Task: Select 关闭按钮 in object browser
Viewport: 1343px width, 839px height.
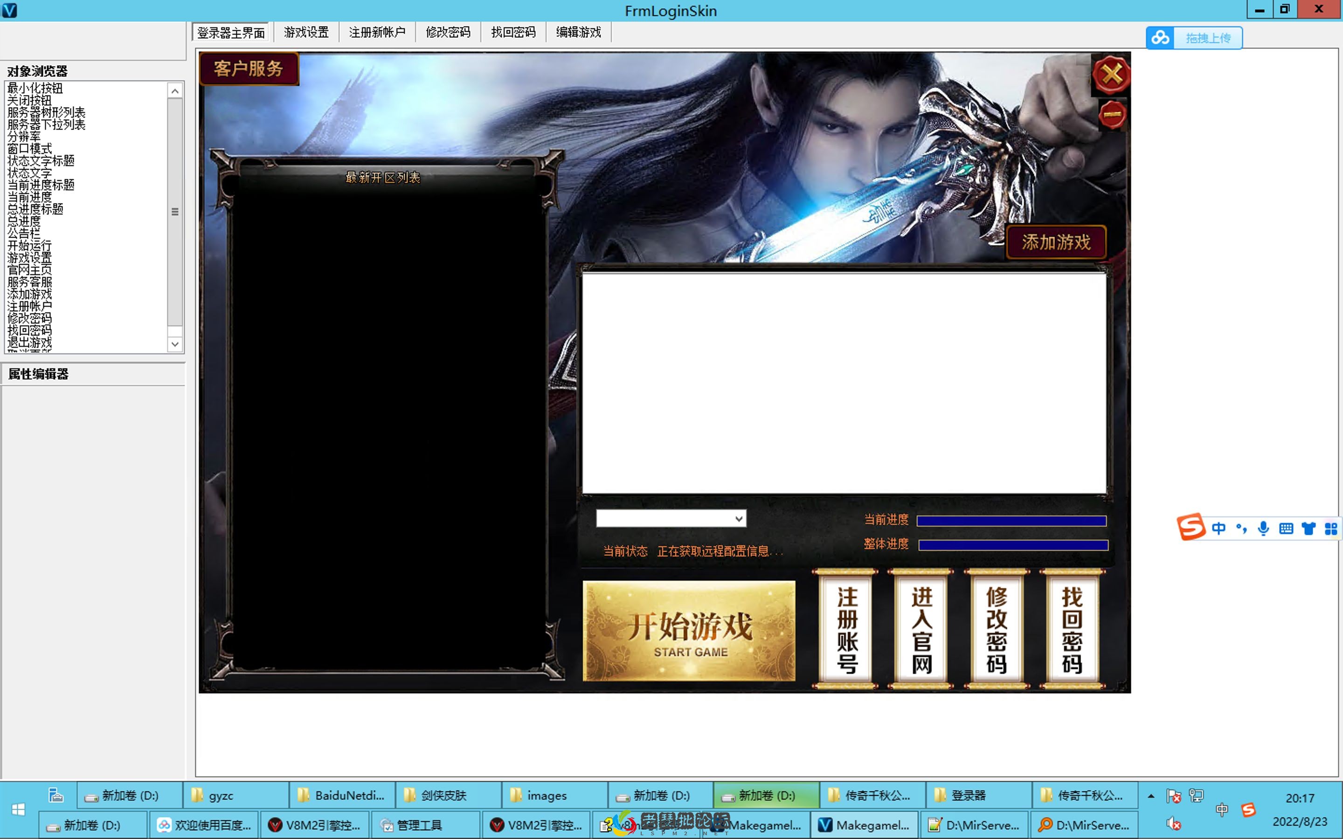Action: (x=29, y=100)
